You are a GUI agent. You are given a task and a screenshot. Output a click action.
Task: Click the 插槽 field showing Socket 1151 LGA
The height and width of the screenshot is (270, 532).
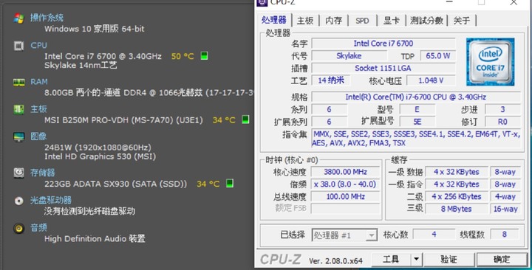[x=383, y=68]
